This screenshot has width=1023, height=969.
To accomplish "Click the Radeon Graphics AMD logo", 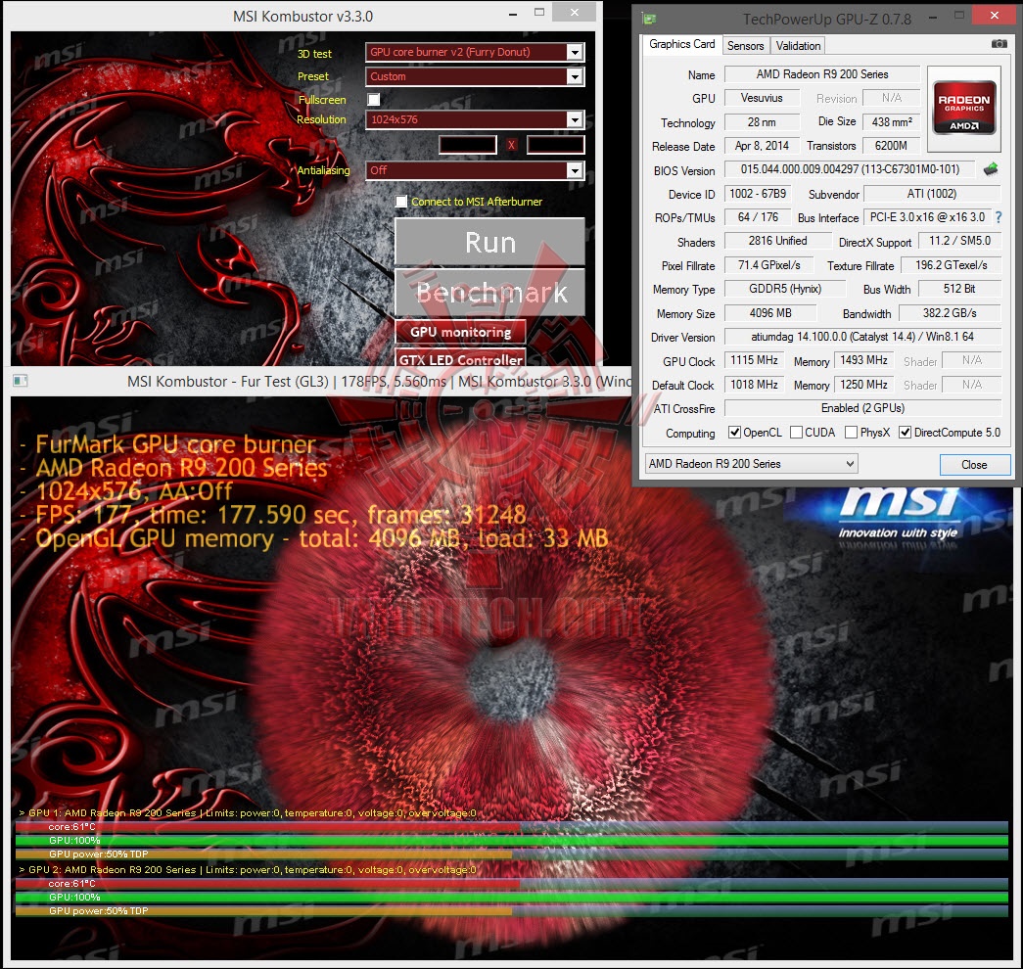I will 963,107.
